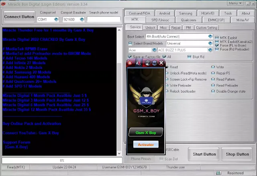Image resolution: width=257 pixels, height=176 pixels.
Task: Select the MTK tab
Action: 135,20
